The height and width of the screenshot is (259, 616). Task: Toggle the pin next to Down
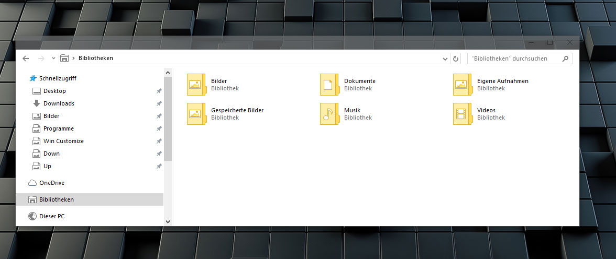pyautogui.click(x=159, y=154)
